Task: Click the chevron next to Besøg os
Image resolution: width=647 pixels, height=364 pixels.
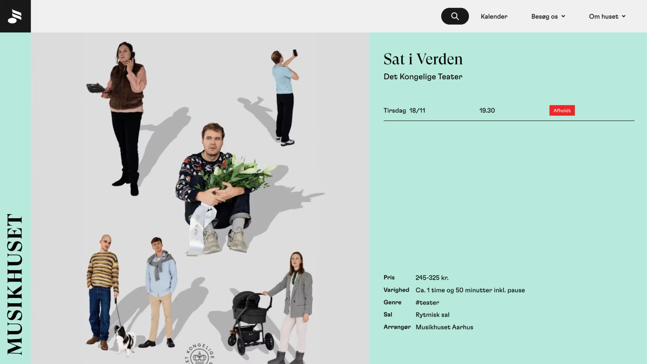Action: click(x=563, y=16)
